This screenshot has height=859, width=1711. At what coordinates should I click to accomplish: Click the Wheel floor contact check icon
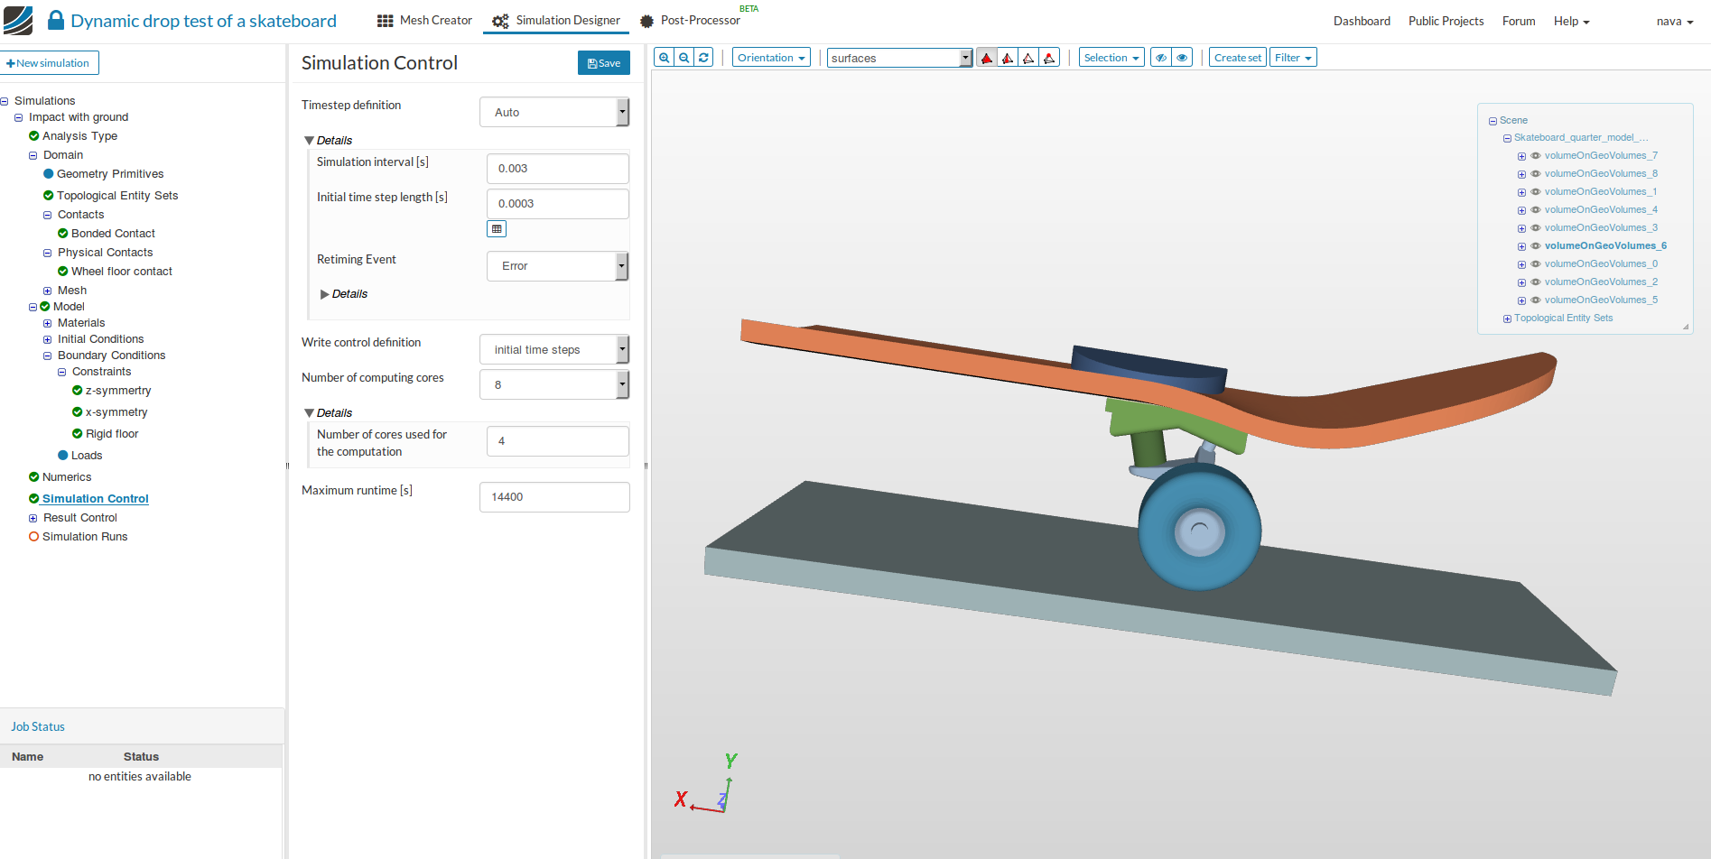[x=63, y=272]
